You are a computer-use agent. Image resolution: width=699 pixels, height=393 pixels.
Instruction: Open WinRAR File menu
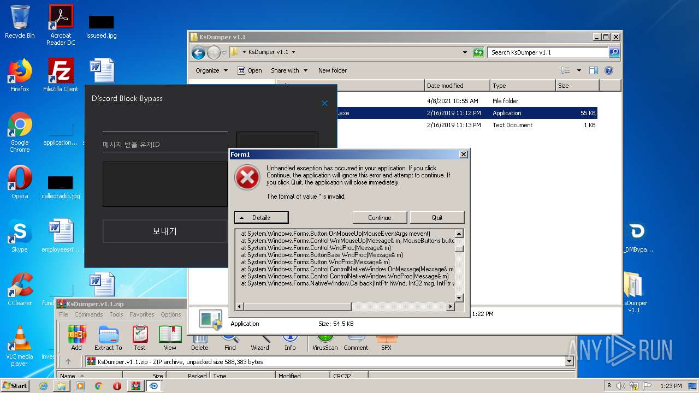(x=63, y=314)
